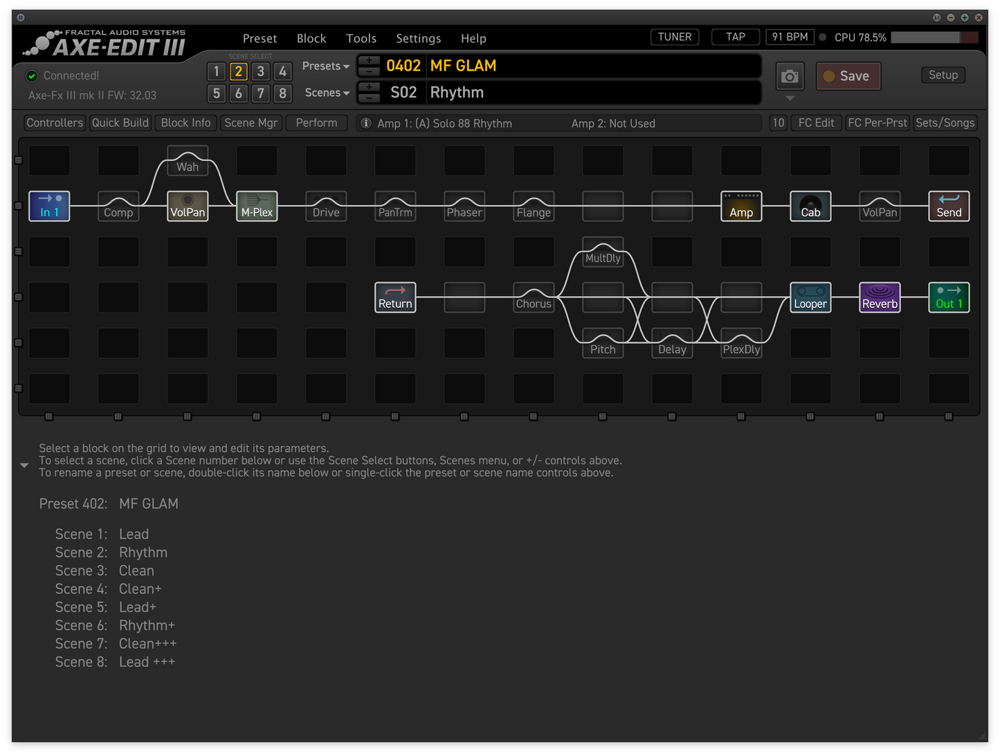Open the Block menu
This screenshot has height=756, width=1000.
click(311, 39)
